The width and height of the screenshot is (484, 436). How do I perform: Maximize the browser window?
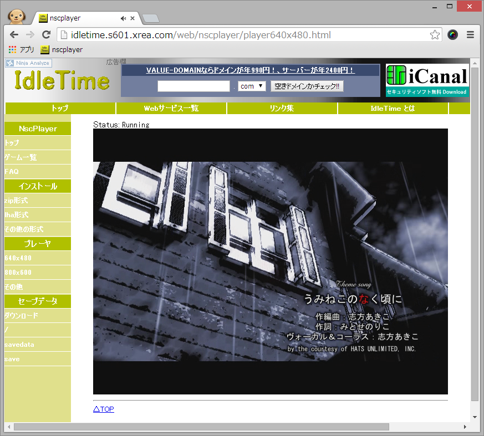coord(450,7)
